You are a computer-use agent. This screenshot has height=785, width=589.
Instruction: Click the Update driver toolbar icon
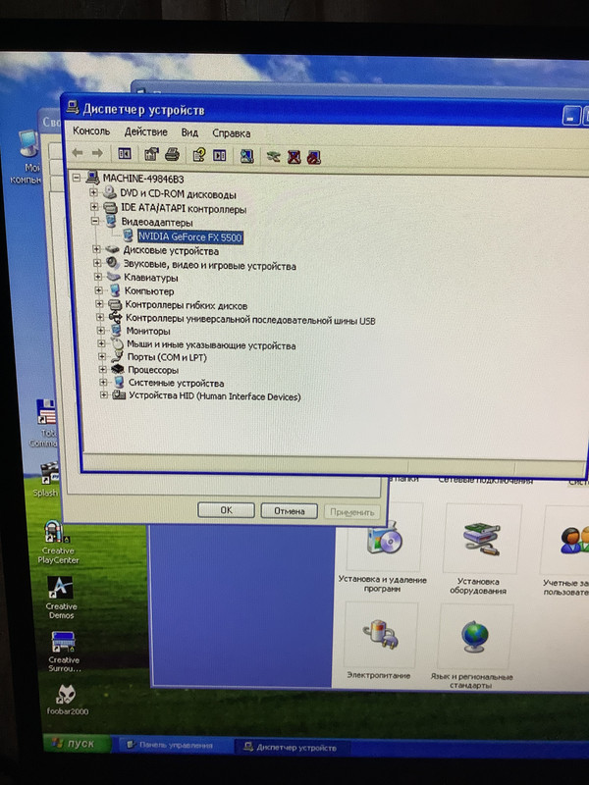[x=273, y=157]
